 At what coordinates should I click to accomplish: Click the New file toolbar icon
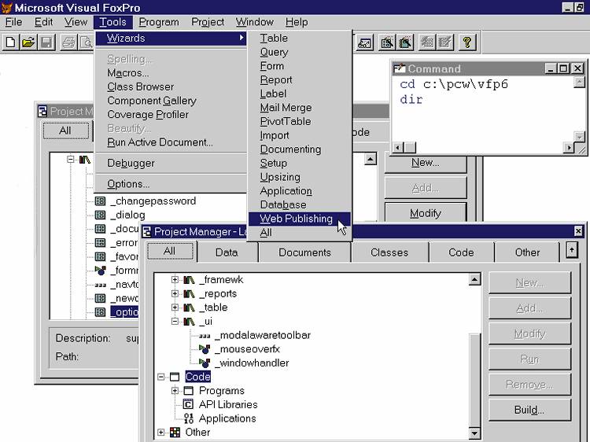tap(11, 42)
